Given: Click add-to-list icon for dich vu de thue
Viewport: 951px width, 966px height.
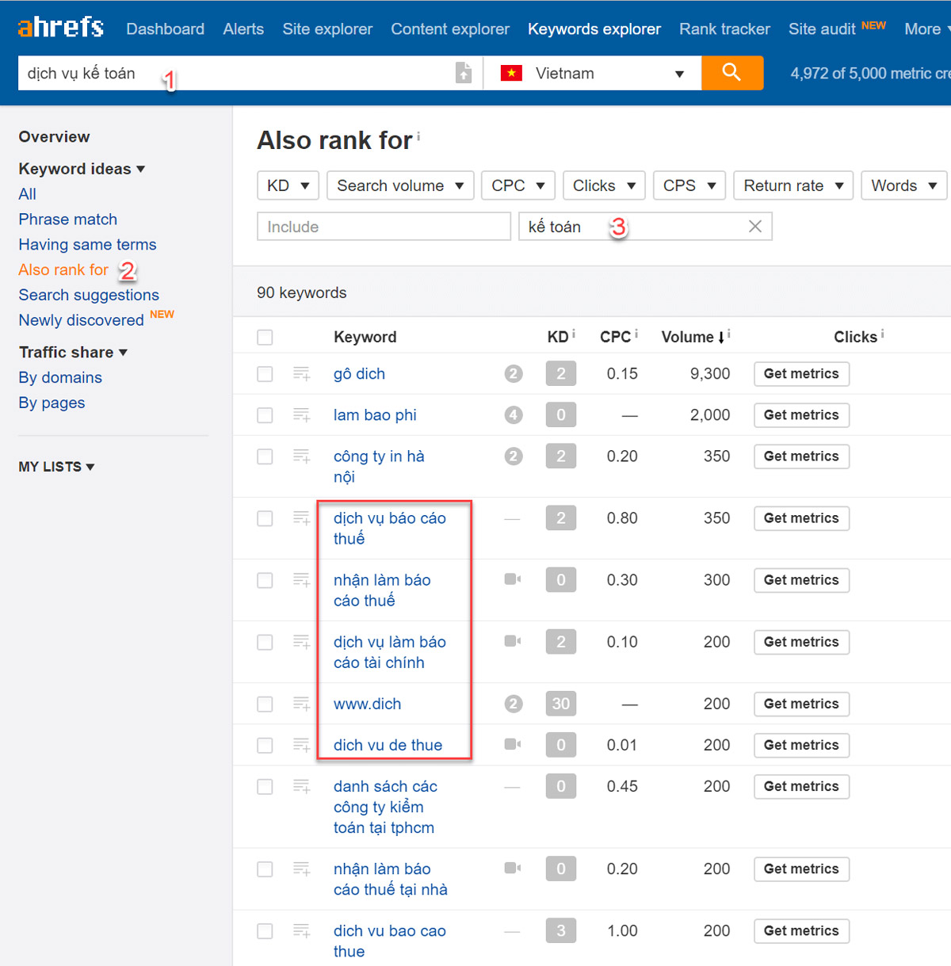Looking at the screenshot, I should coord(301,744).
